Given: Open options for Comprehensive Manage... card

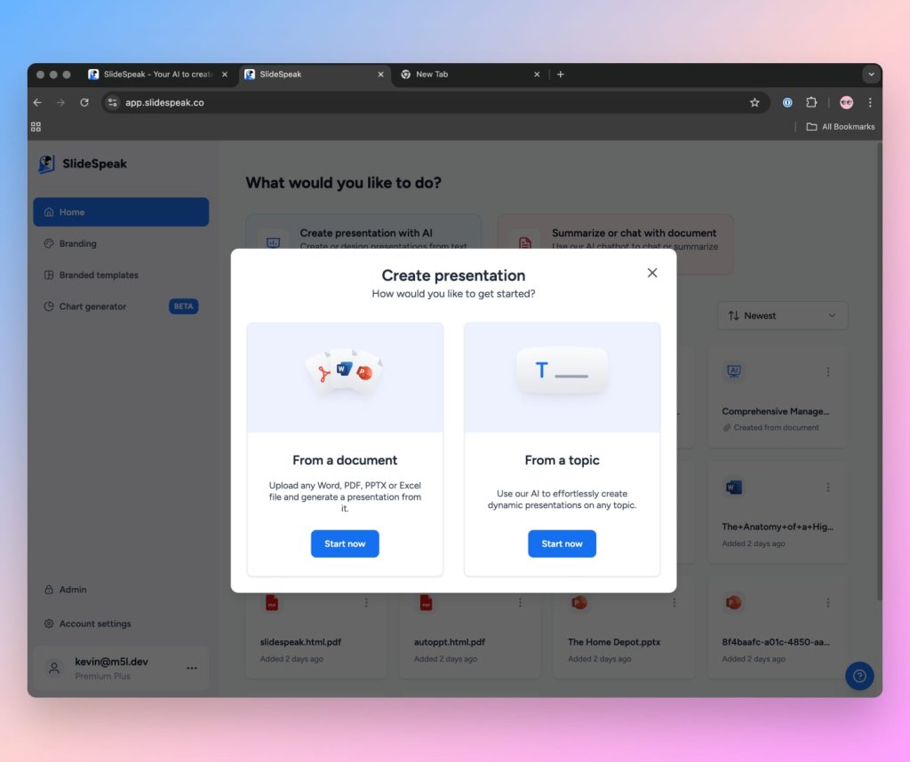Looking at the screenshot, I should [828, 371].
